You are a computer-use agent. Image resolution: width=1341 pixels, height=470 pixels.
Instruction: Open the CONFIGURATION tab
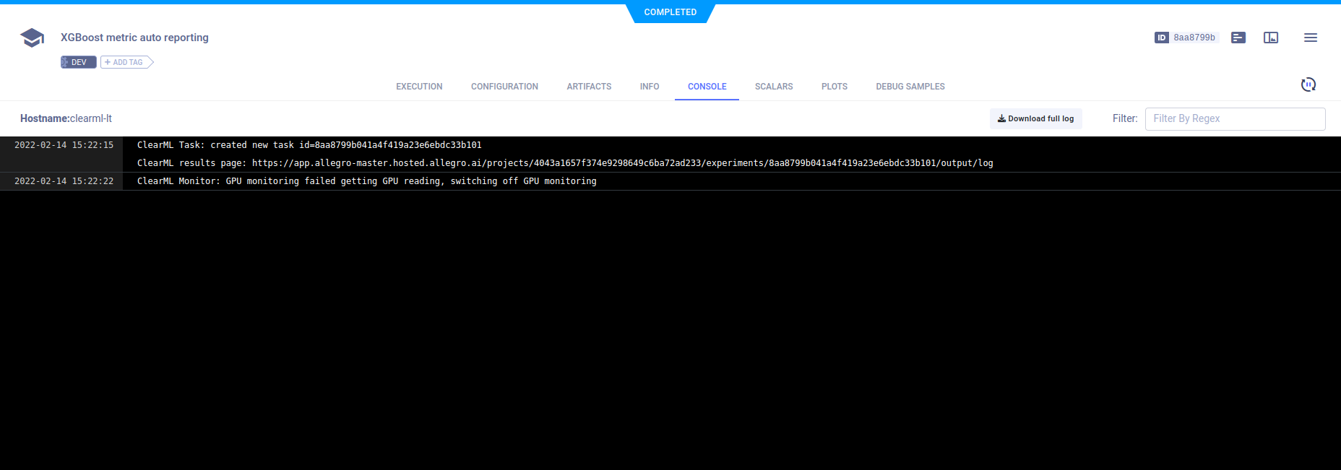coord(504,87)
